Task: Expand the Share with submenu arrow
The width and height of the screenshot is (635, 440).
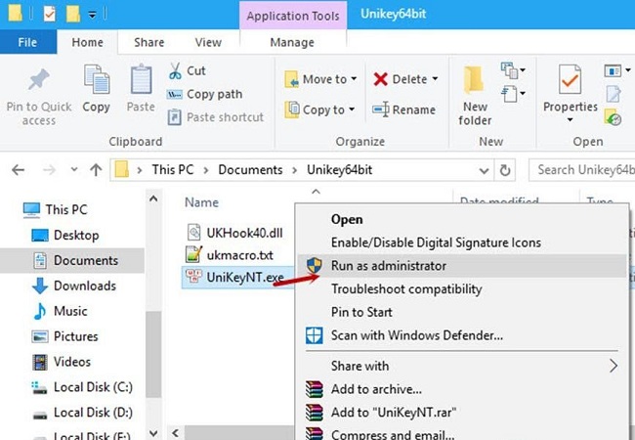Action: (x=614, y=366)
